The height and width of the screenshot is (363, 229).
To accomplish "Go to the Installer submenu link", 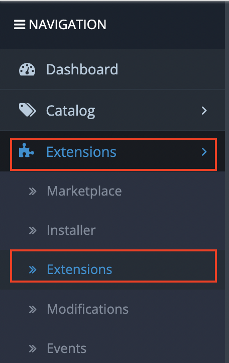I will (112, 230).
